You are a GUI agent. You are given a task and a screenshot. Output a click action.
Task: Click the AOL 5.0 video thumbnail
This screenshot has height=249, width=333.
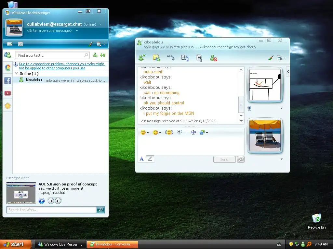pos(21,193)
